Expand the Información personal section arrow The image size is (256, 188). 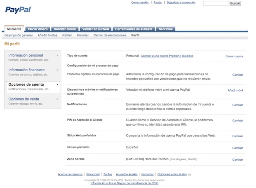click(57, 55)
